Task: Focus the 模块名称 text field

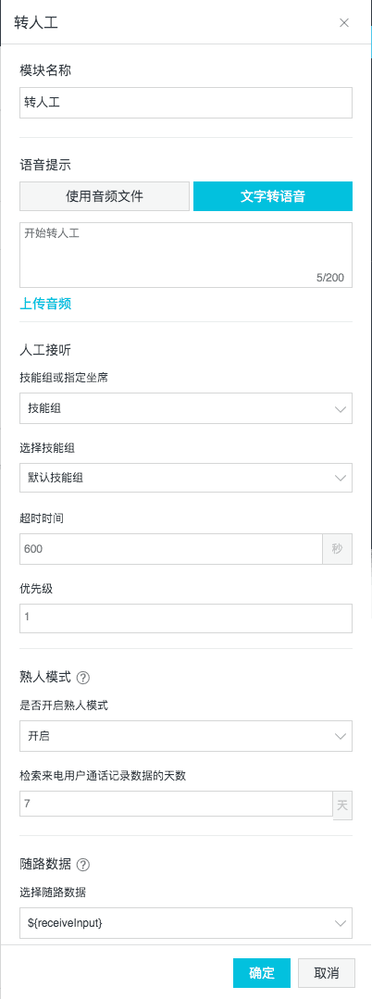Action: coord(186,103)
